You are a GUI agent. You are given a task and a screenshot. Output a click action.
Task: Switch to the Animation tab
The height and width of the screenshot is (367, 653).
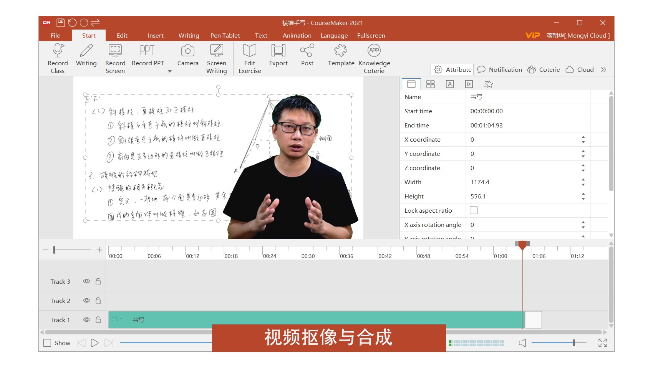tap(297, 35)
